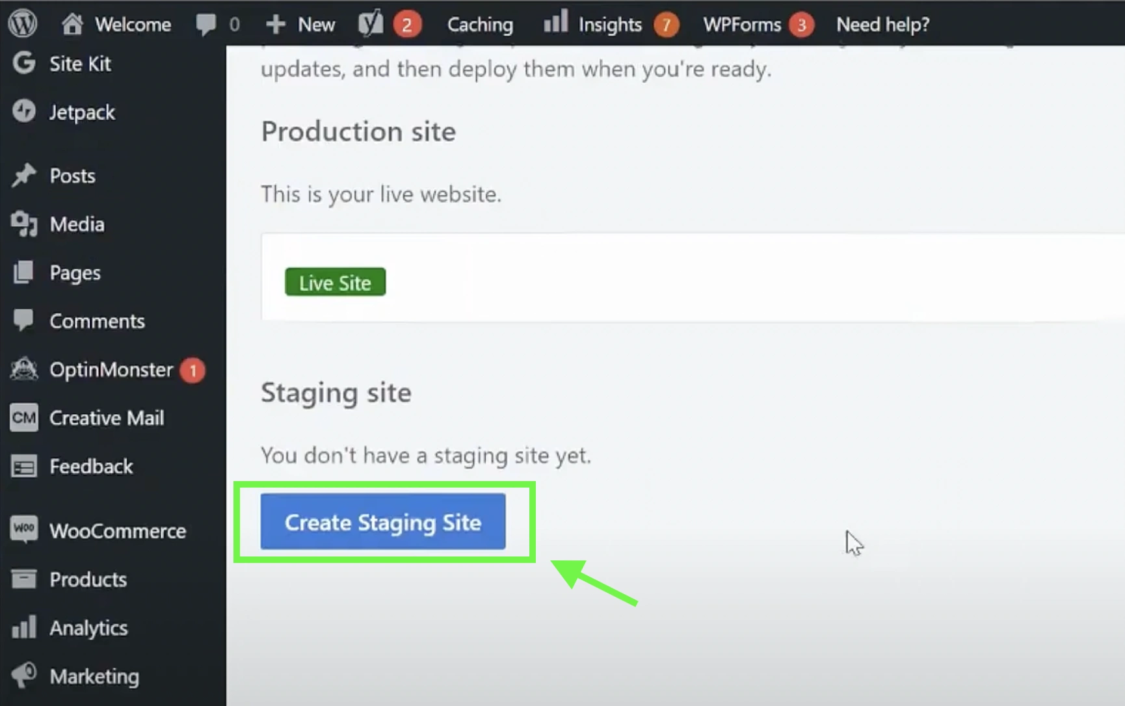Viewport: 1125px width, 706px height.
Task: Click the WordPress logo icon
Action: (23, 23)
